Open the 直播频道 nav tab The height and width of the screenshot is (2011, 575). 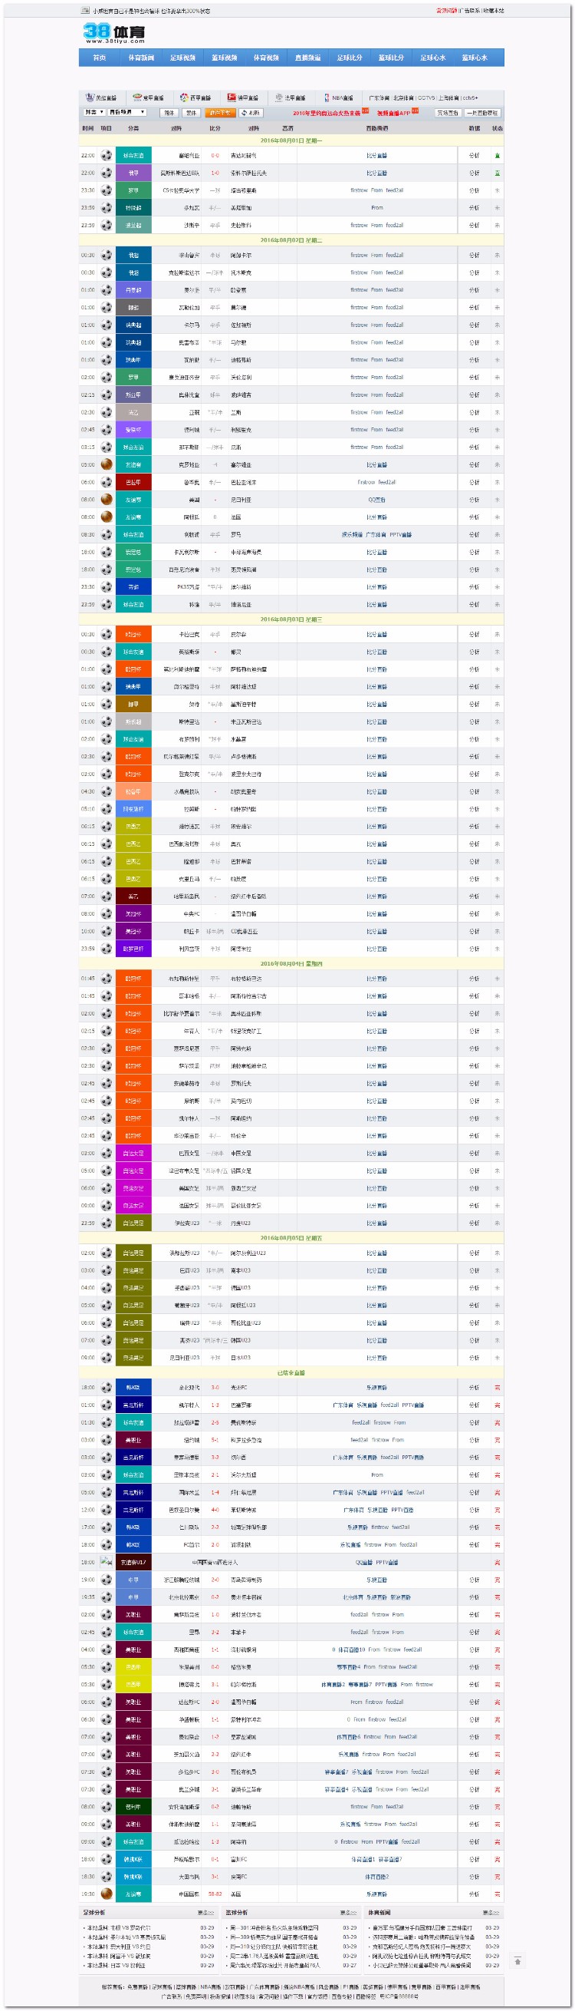tap(307, 58)
